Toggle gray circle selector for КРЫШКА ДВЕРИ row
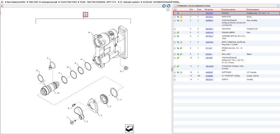This screenshot has width=280, height=134. 175,32
